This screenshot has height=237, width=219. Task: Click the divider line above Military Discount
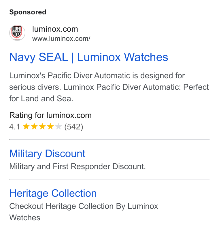click(109, 139)
